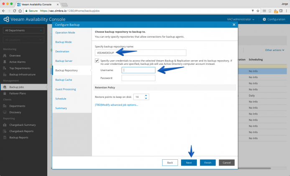Close the Configure Backup dialog

pos(234,25)
